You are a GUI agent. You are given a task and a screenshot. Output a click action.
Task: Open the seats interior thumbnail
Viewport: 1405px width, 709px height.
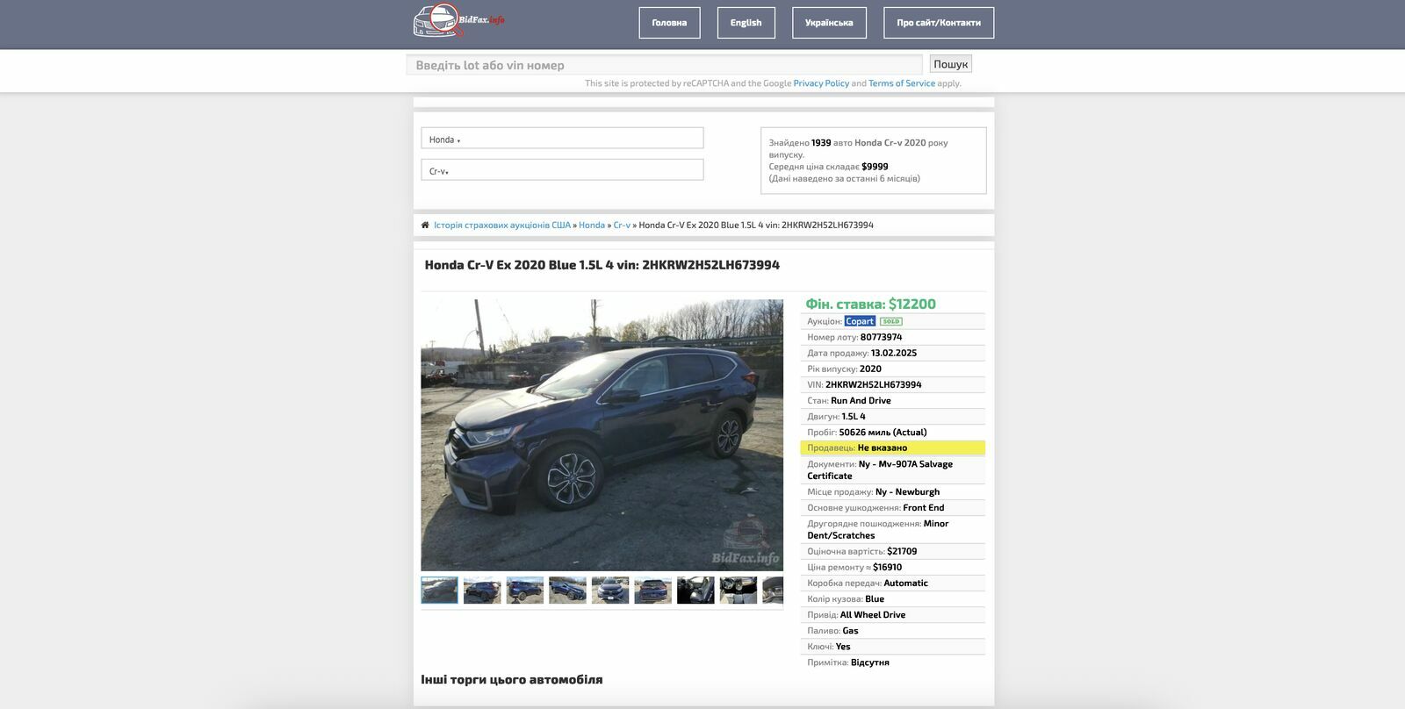point(695,591)
